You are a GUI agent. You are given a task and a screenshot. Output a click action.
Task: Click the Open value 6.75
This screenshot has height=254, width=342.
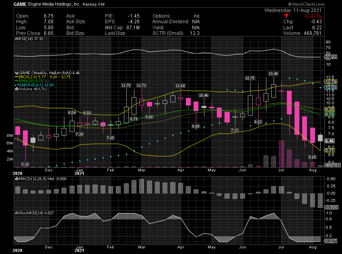(x=48, y=16)
